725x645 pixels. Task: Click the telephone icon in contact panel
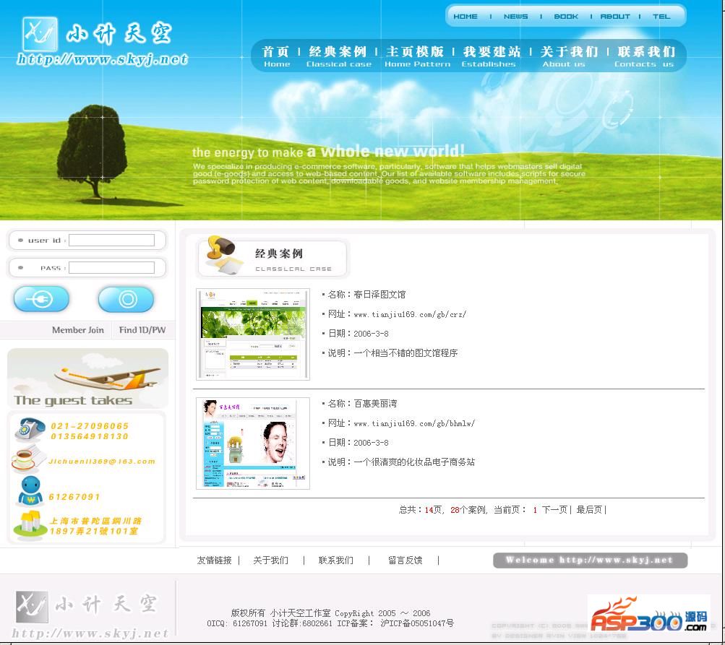(x=30, y=430)
